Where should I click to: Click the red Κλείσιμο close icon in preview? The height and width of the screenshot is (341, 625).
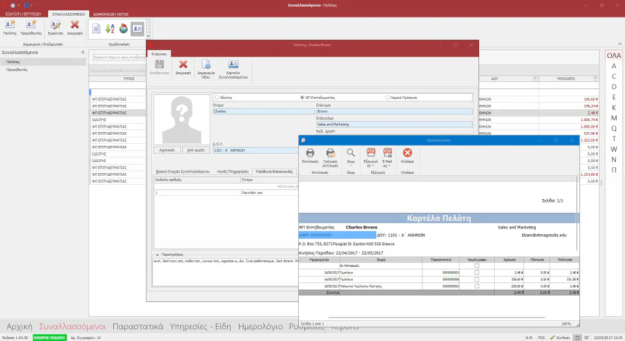[x=407, y=152]
